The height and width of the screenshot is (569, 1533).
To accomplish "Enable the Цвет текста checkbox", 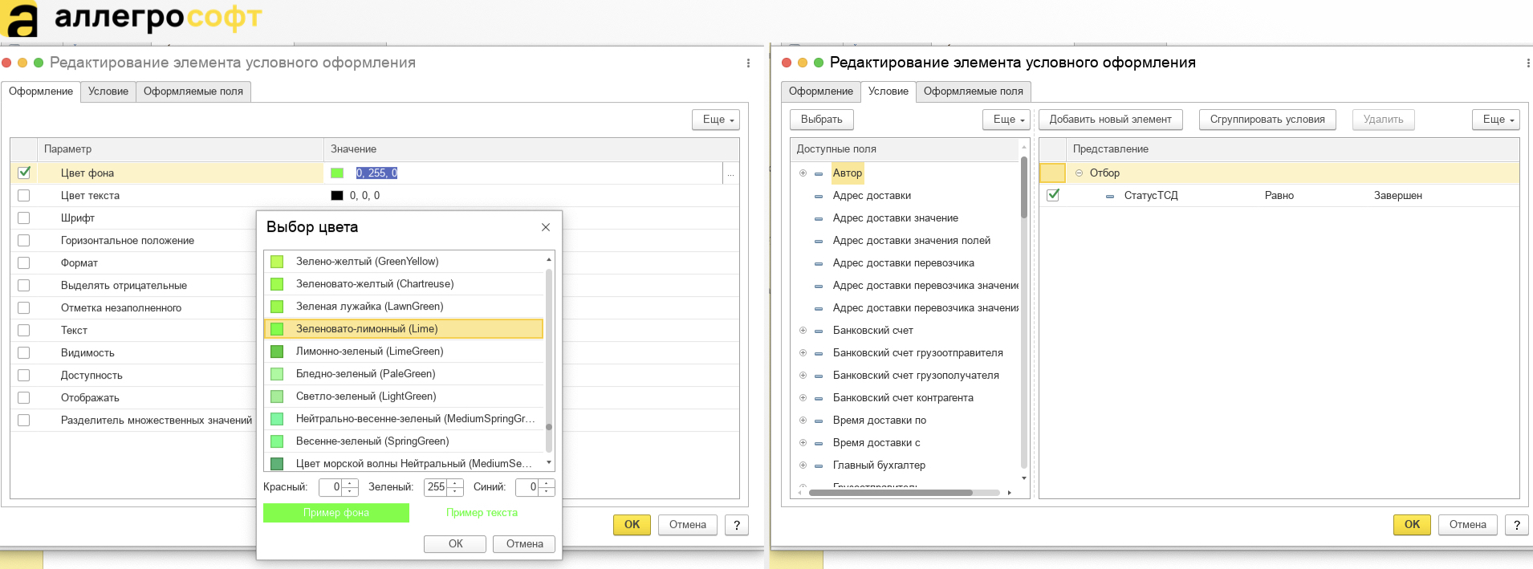I will pos(24,196).
